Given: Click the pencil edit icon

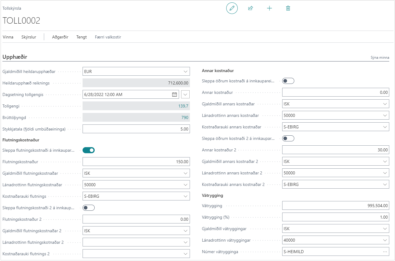Looking at the screenshot, I should (x=232, y=8).
